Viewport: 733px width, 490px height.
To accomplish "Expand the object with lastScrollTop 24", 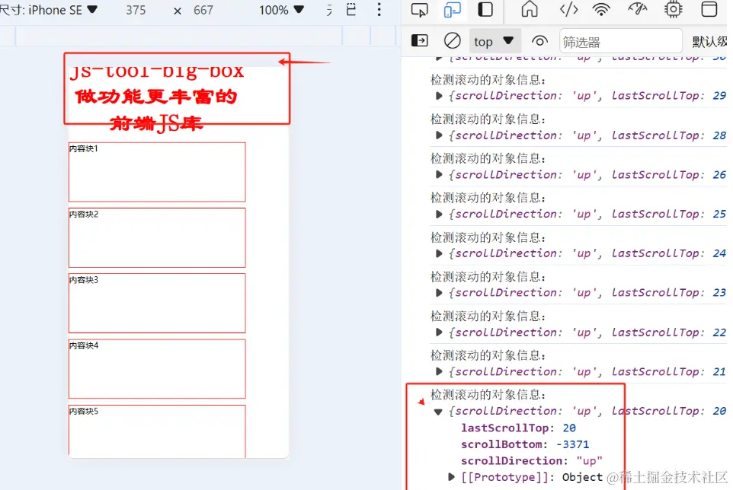I will (438, 253).
